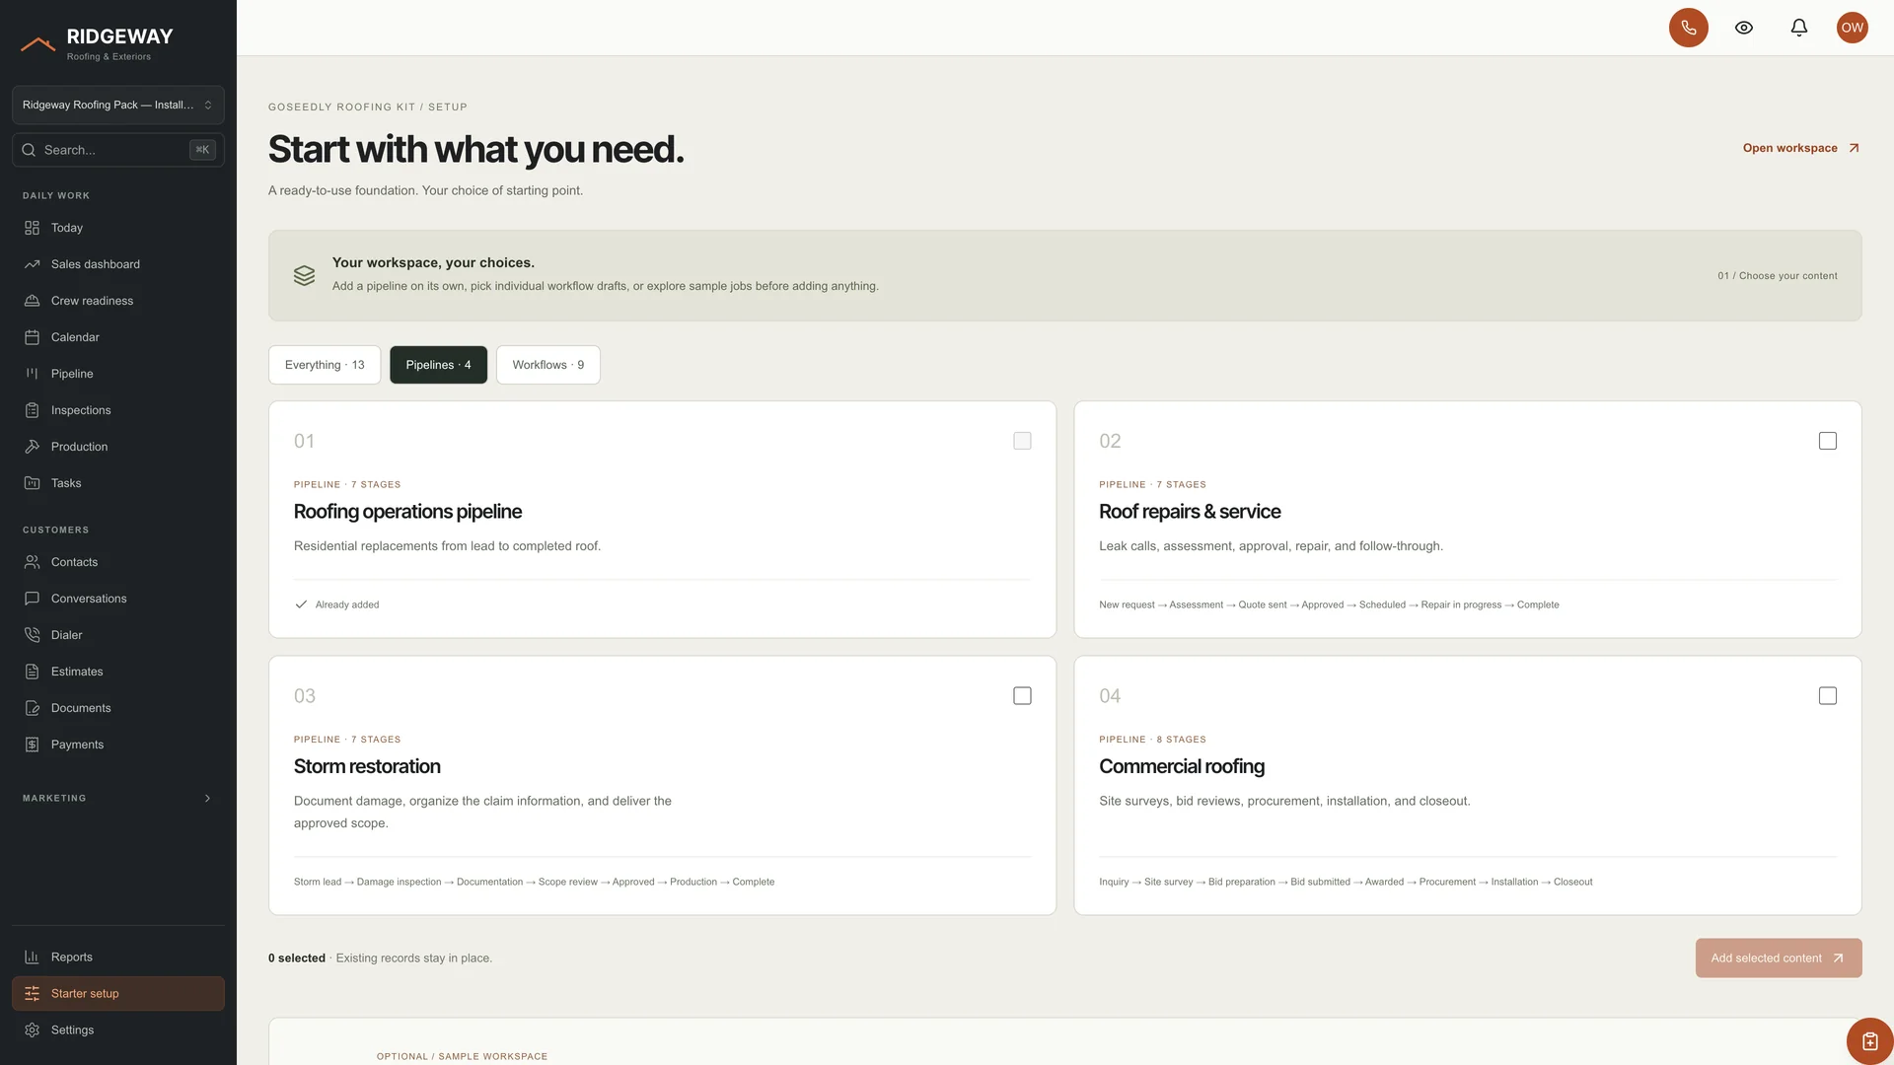The image size is (1894, 1065).
Task: Click the Production hammer icon
Action: [32, 447]
